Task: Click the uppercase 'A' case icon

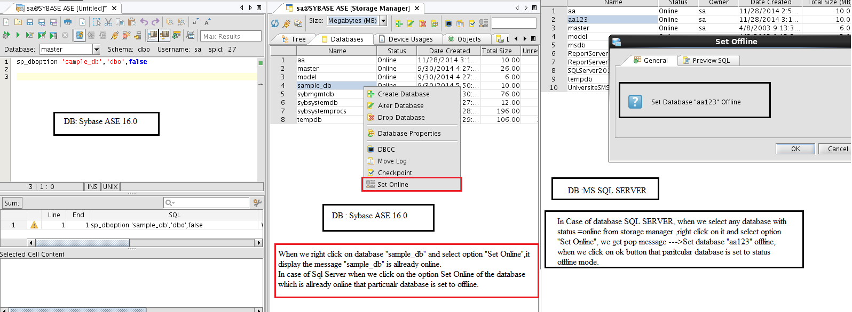Action: (207, 22)
